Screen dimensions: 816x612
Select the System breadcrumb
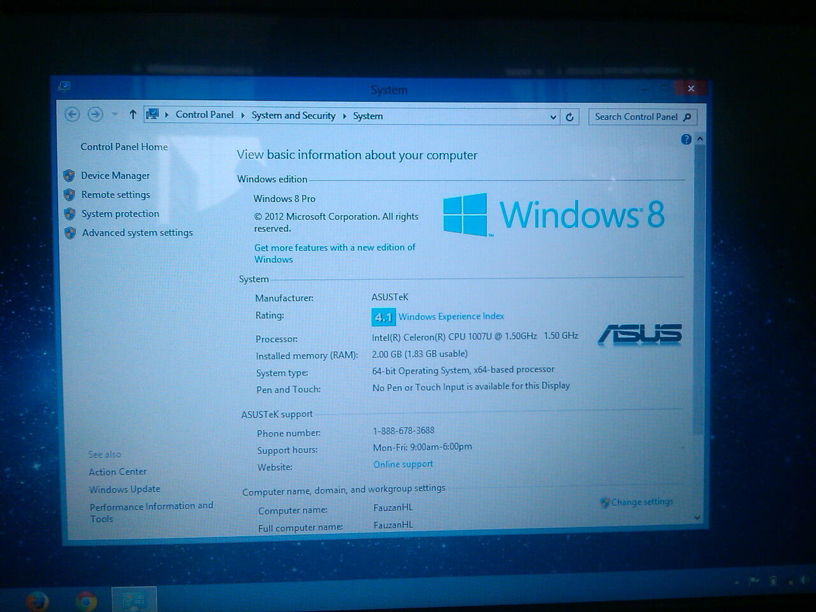coord(368,116)
